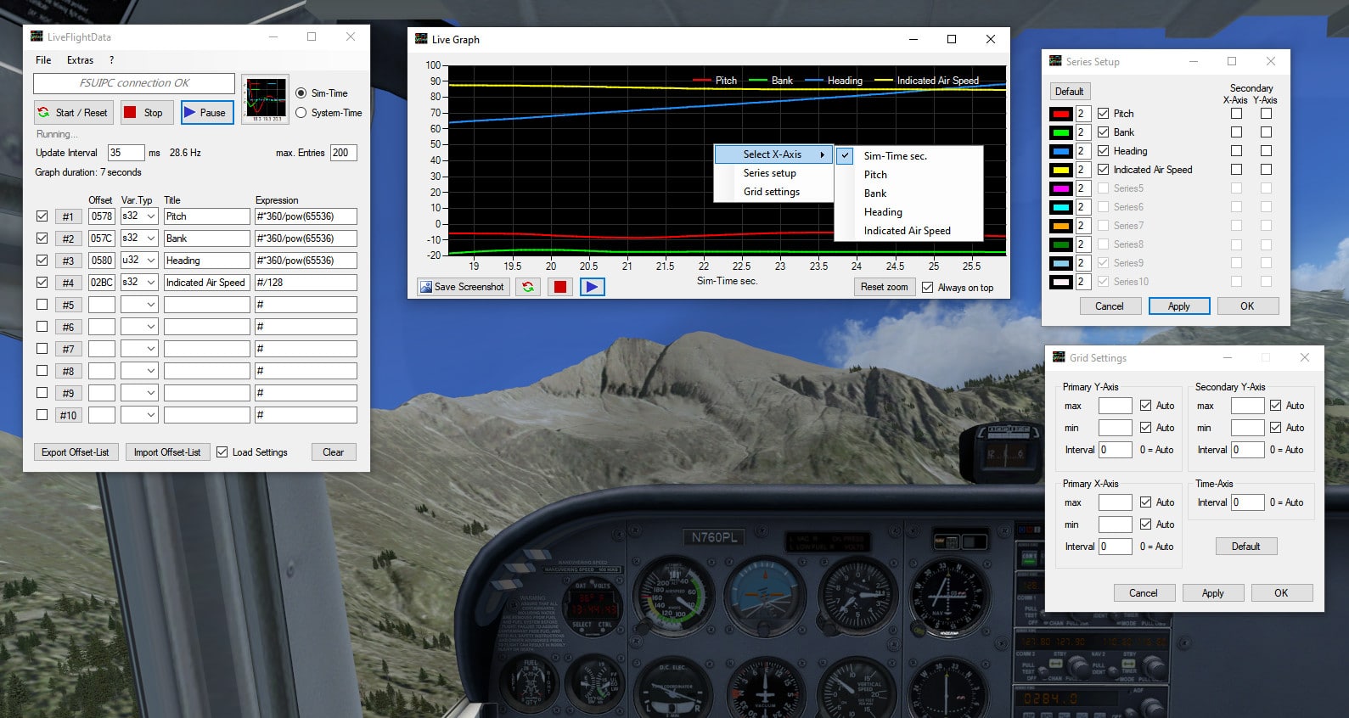Disable the Always on top checkbox

[928, 288]
